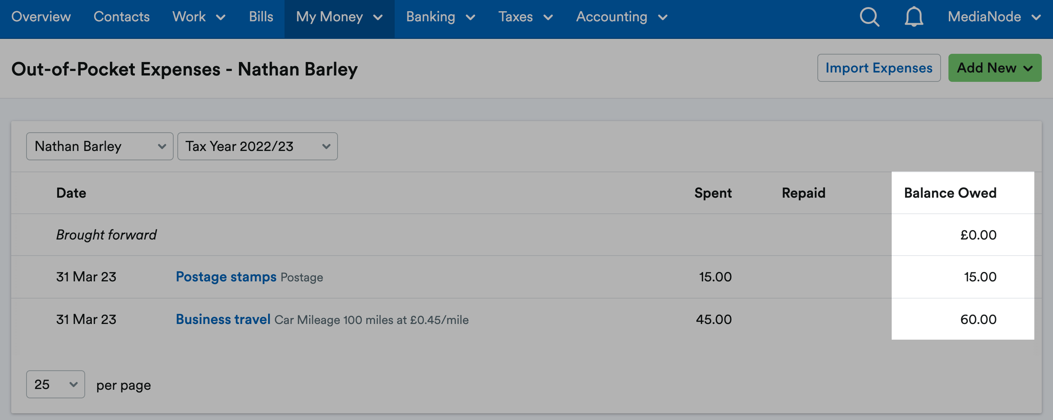This screenshot has width=1053, height=420.
Task: Open the Postage stamps expense link
Action: click(226, 277)
